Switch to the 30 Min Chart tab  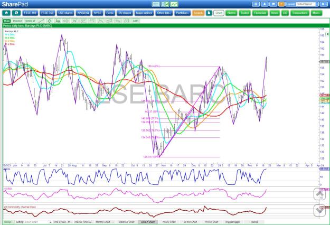point(191,222)
